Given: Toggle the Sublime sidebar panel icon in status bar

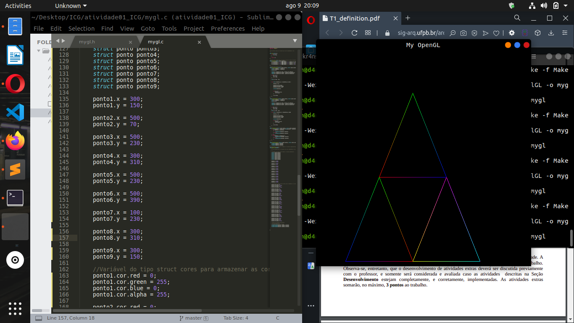Looking at the screenshot, I should pos(38,318).
